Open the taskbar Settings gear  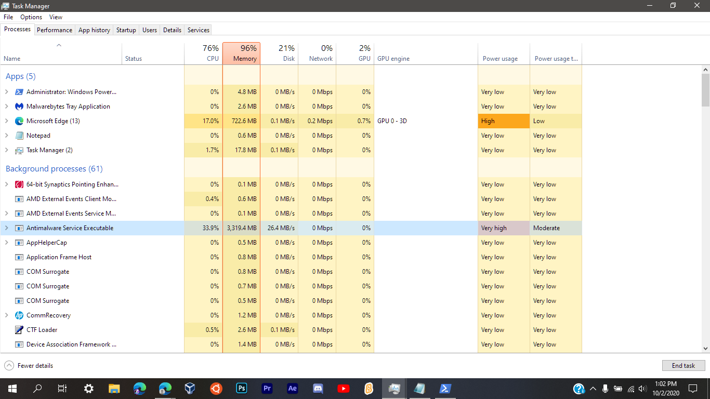(x=89, y=388)
